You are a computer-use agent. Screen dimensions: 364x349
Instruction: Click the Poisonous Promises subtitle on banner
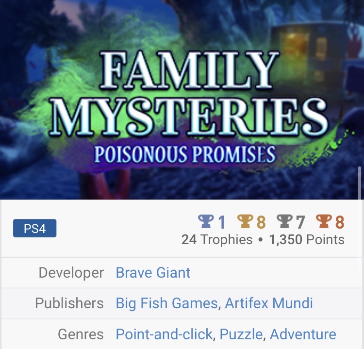184,154
